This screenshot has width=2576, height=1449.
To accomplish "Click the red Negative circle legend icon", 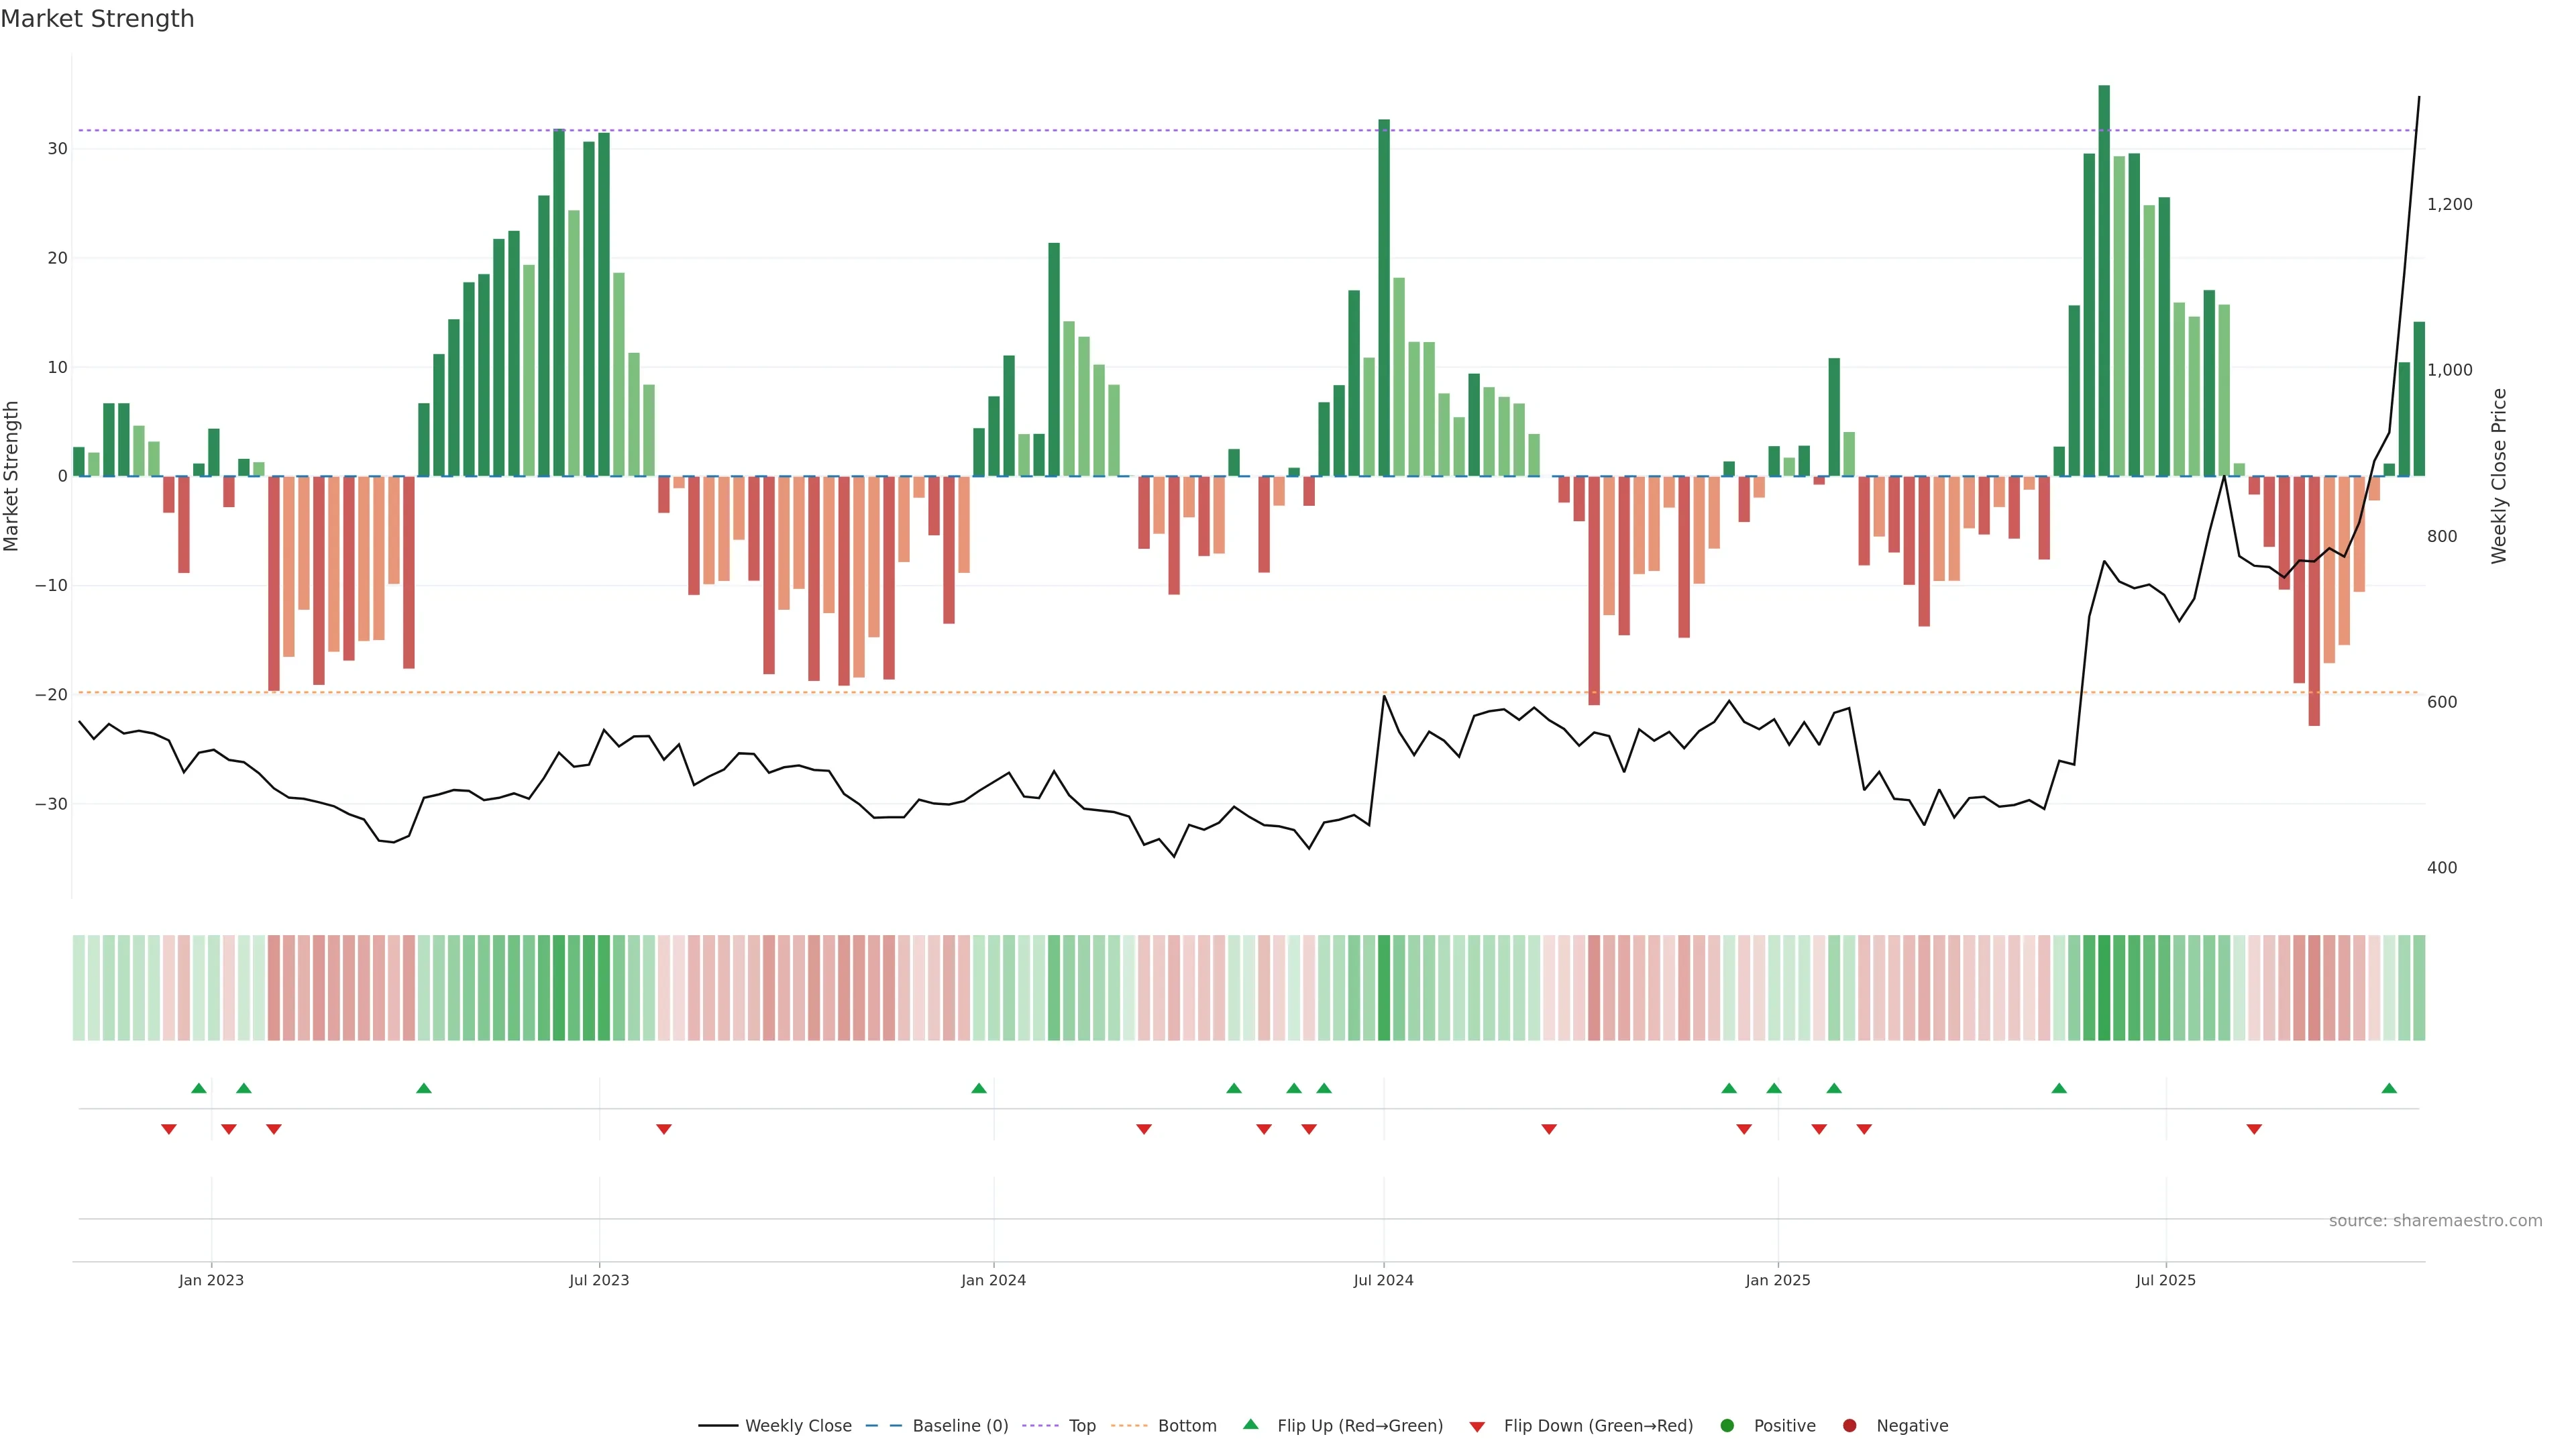I will (x=1849, y=1425).
